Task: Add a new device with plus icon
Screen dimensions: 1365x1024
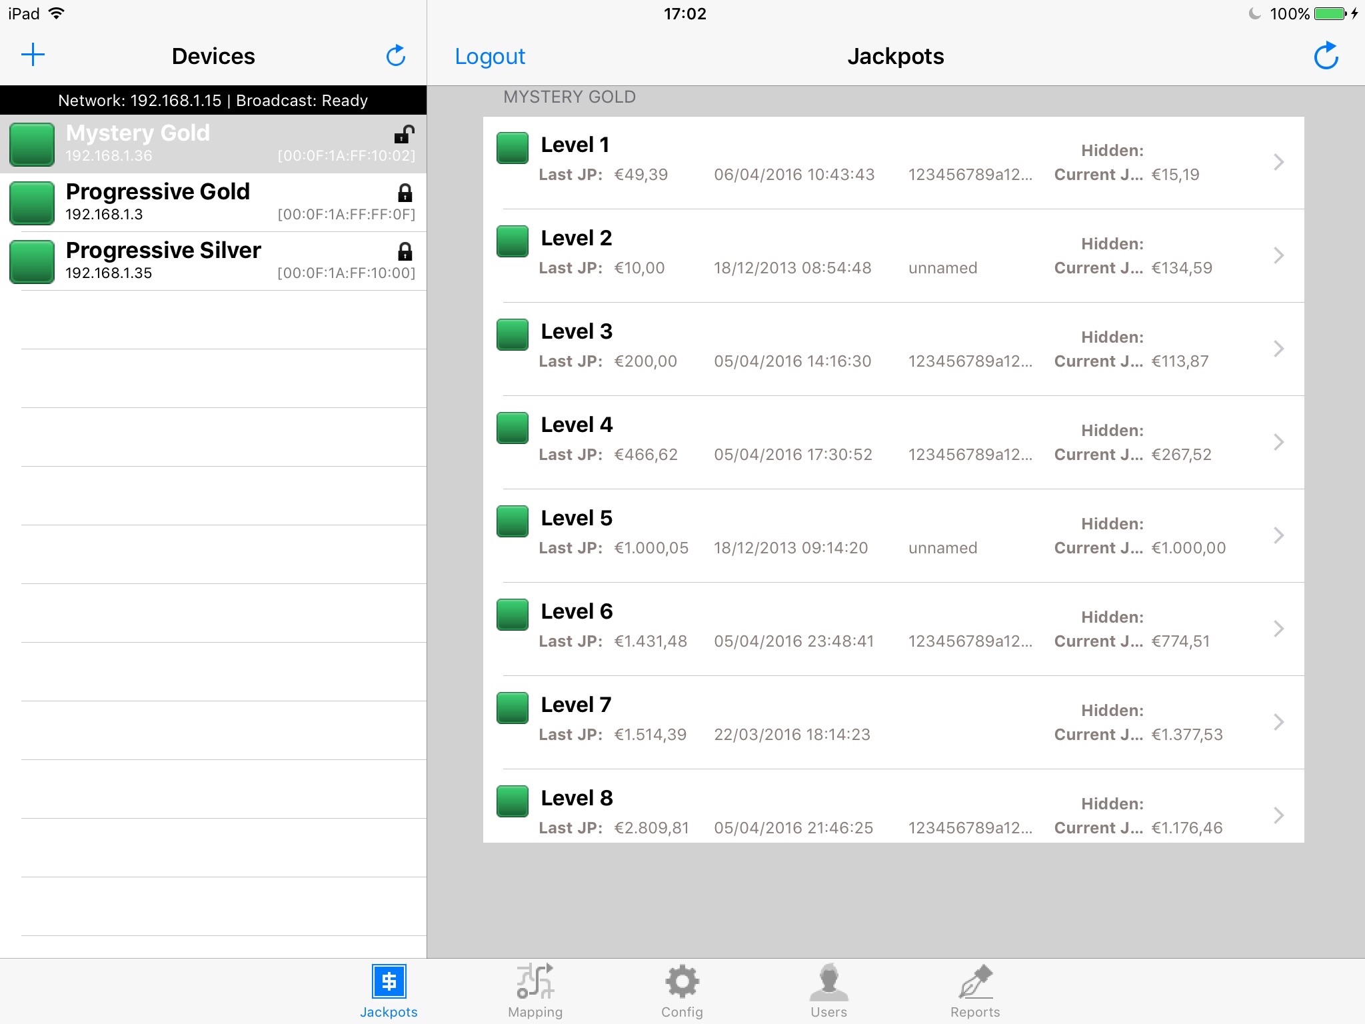Action: (30, 56)
